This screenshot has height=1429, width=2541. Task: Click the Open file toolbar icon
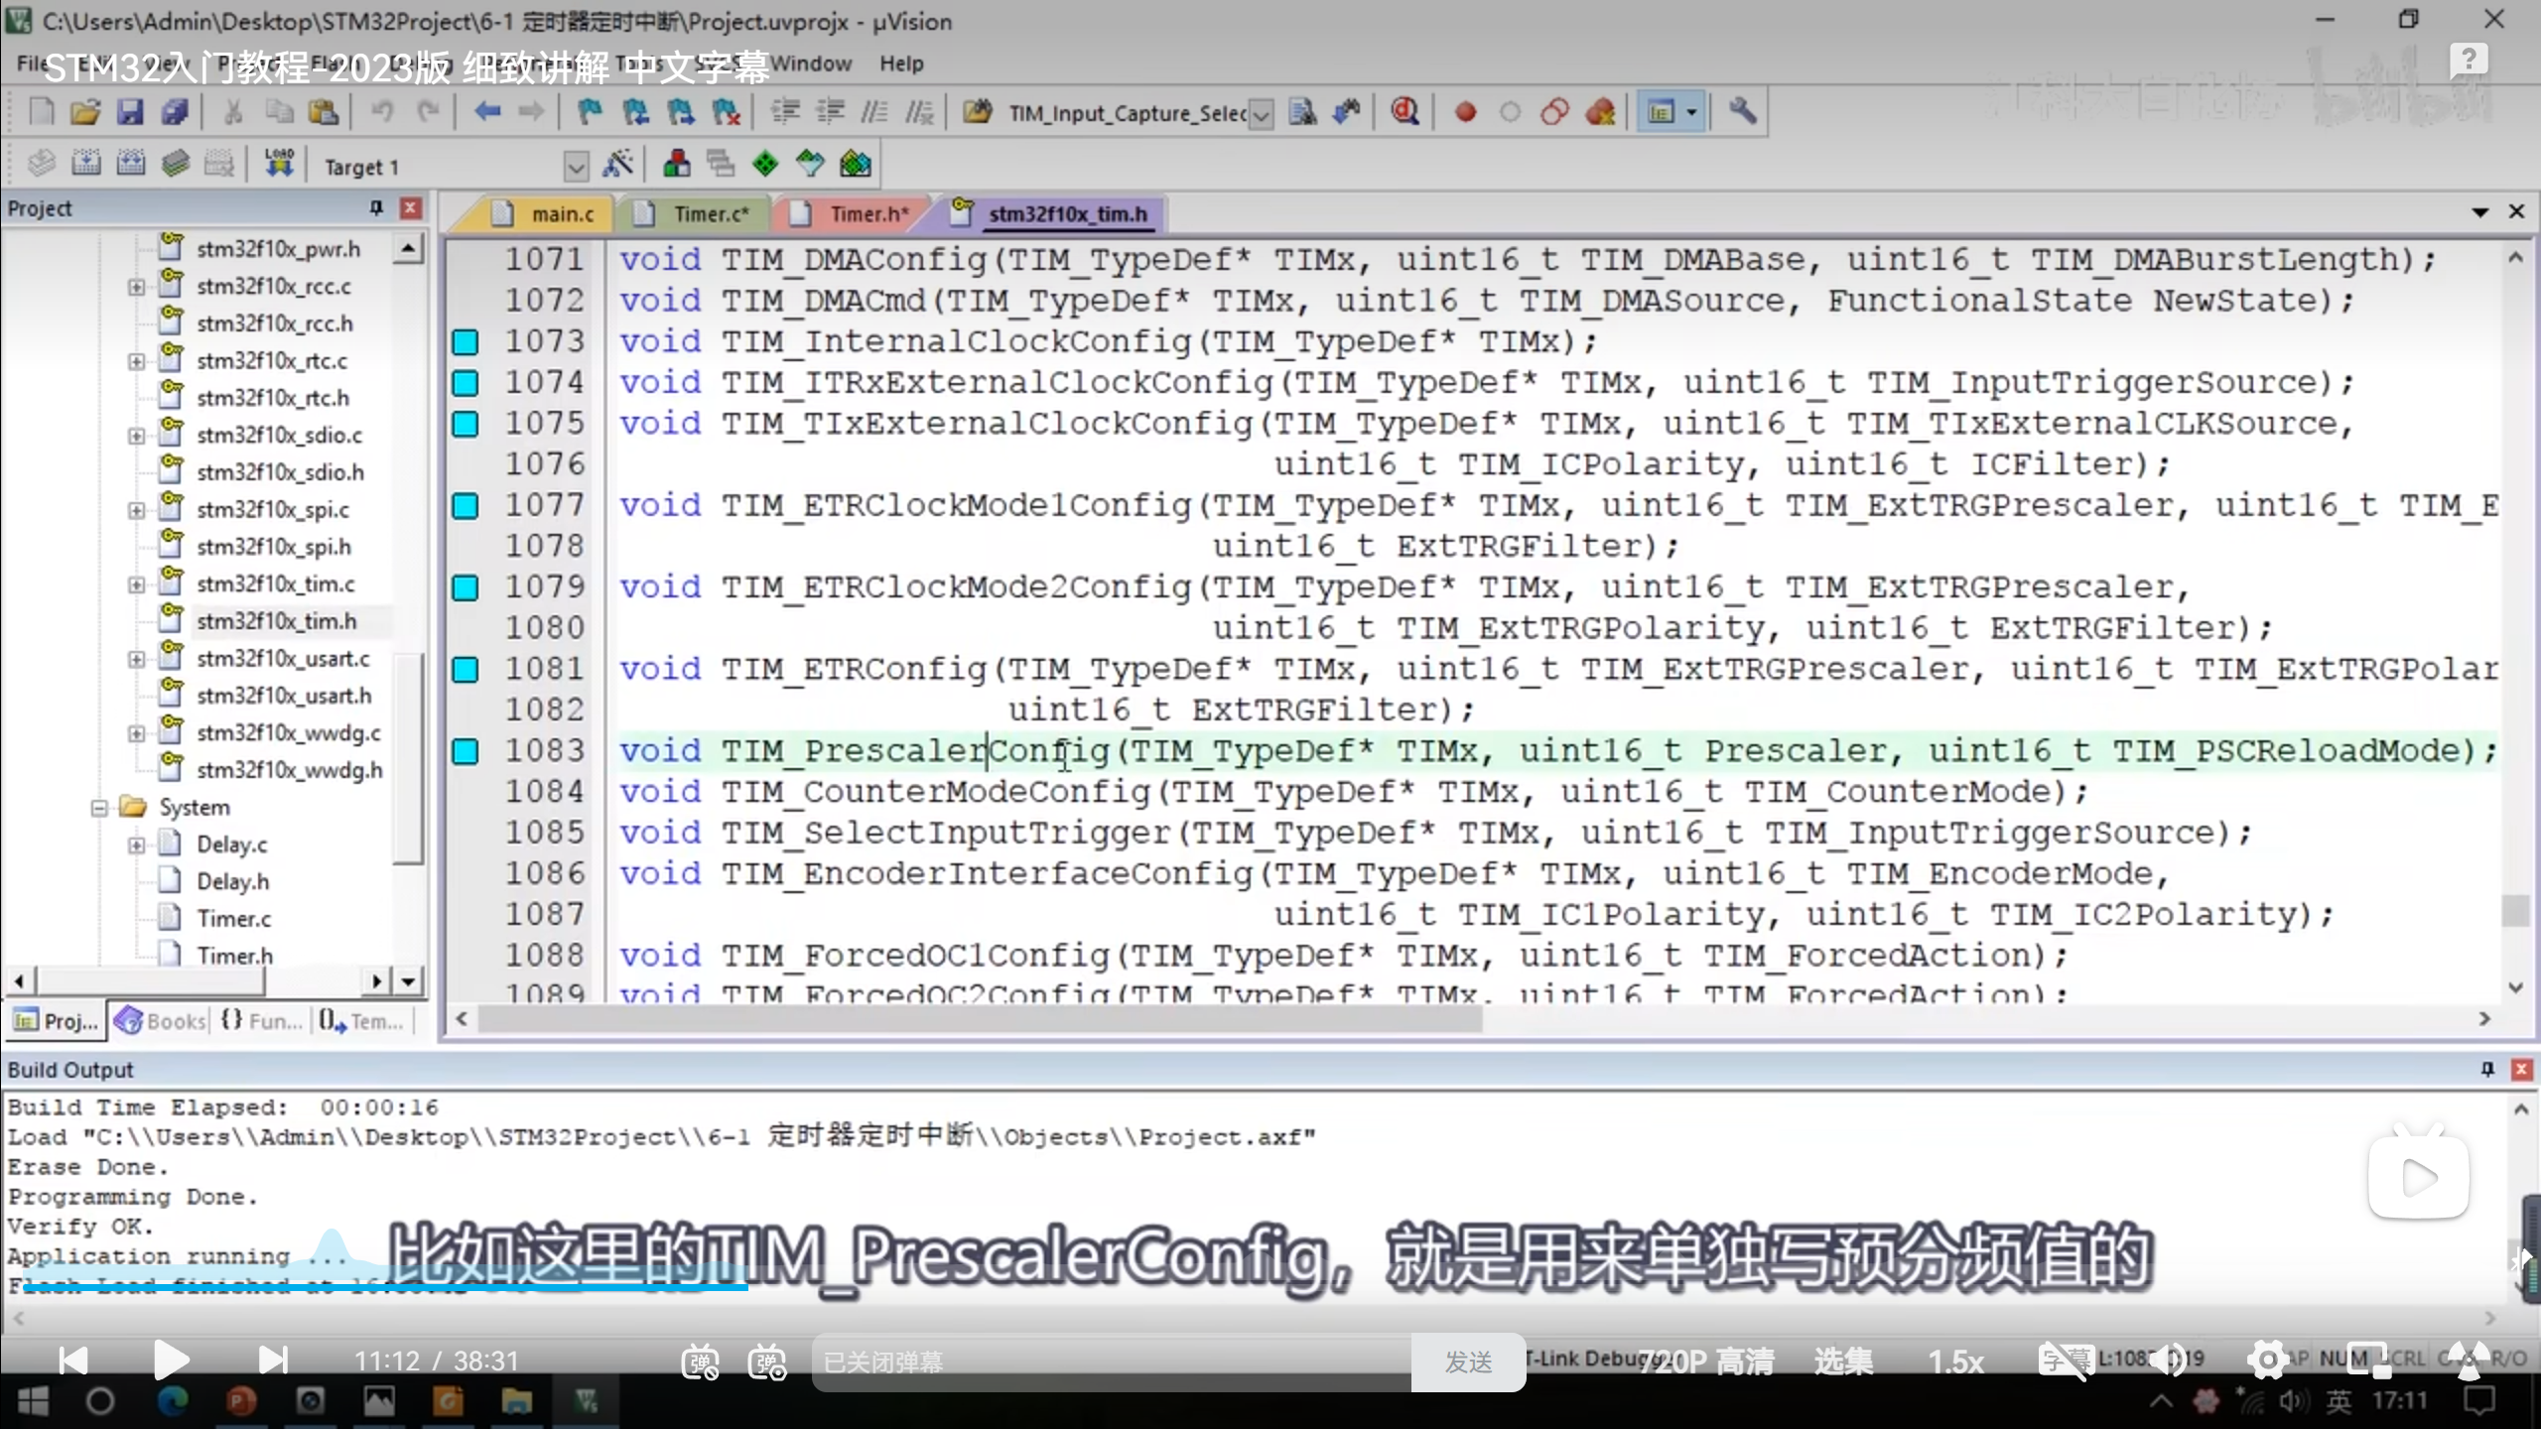85,112
